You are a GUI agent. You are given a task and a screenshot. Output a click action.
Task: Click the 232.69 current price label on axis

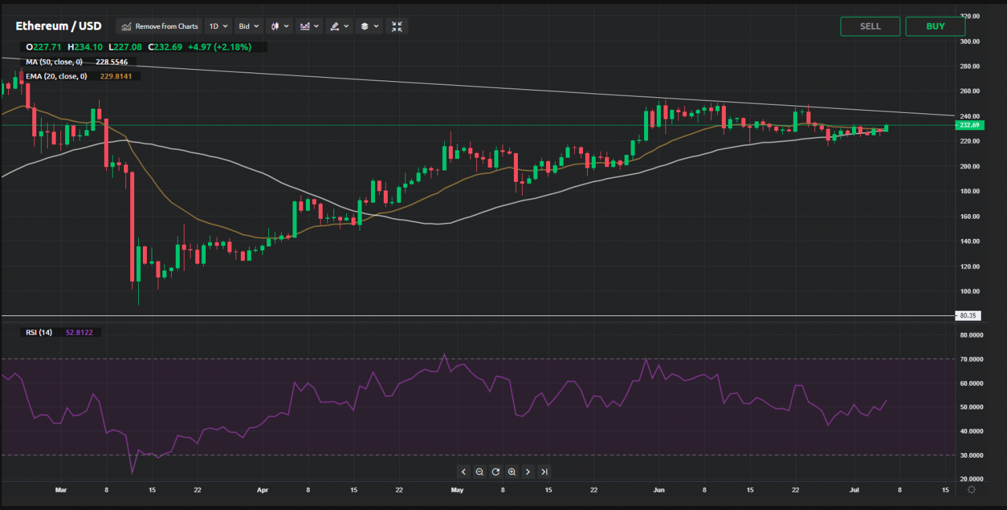[969, 125]
